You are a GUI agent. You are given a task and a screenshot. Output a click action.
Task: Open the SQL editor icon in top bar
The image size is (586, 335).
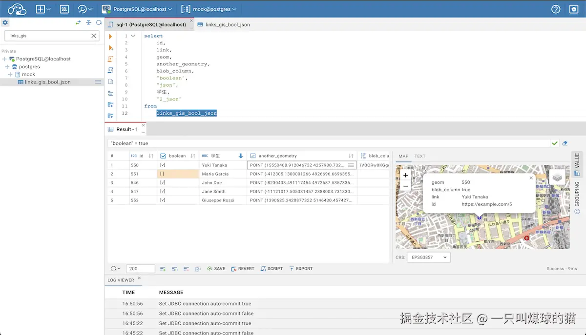[64, 9]
